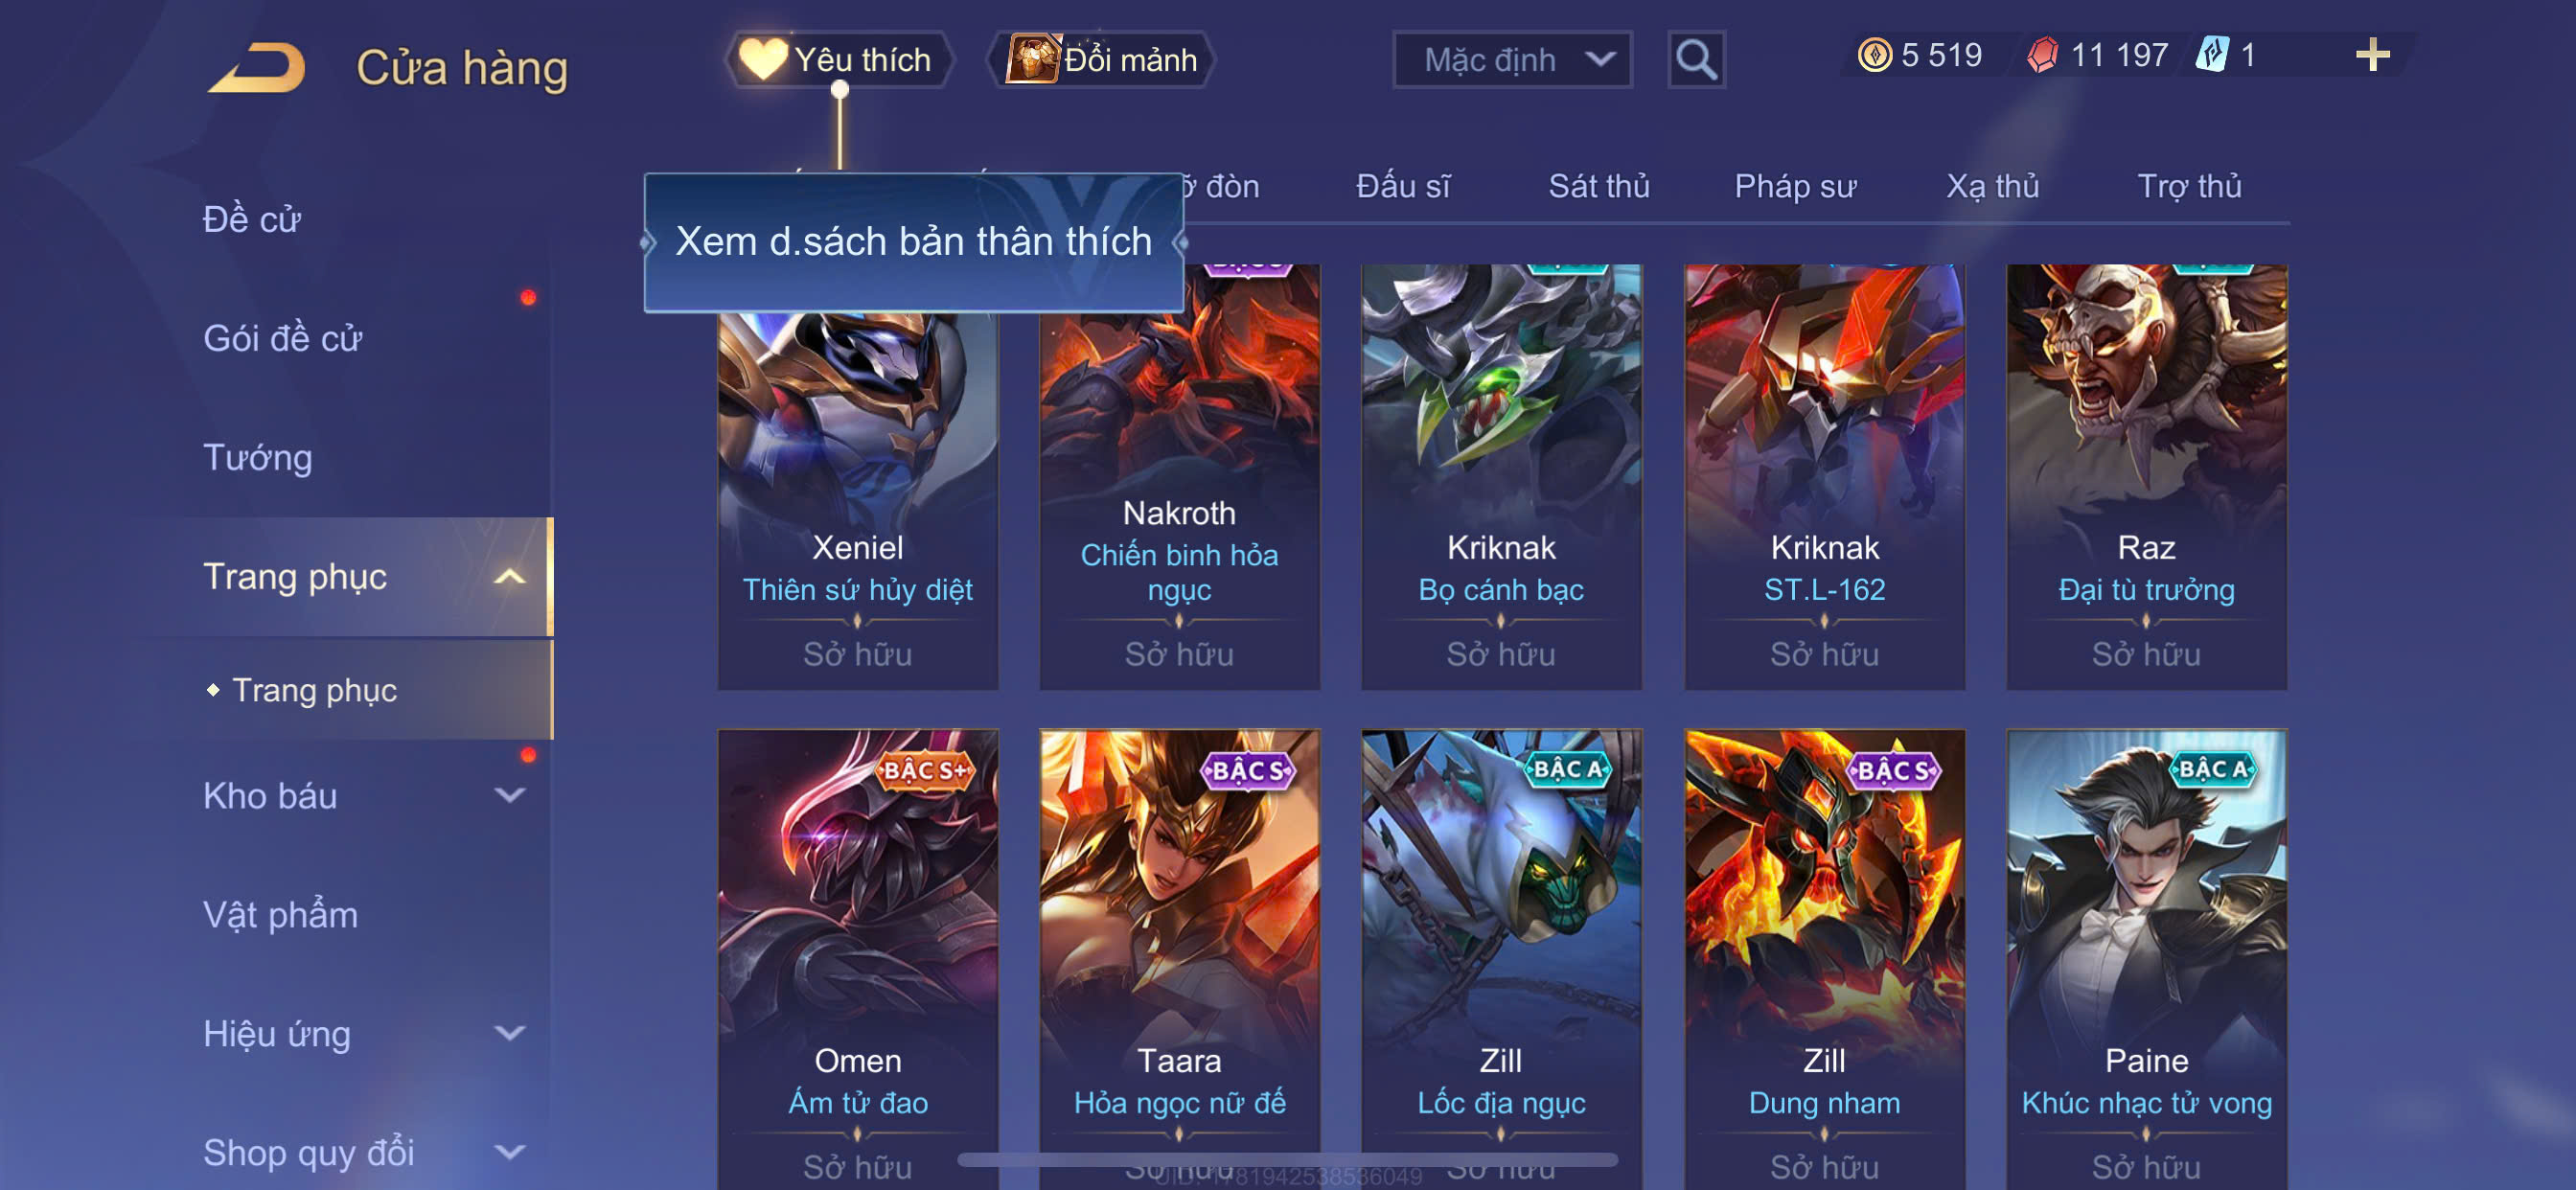Tap the blue voucher ticket icon
Screen dimensions: 2576x1190
(2212, 54)
